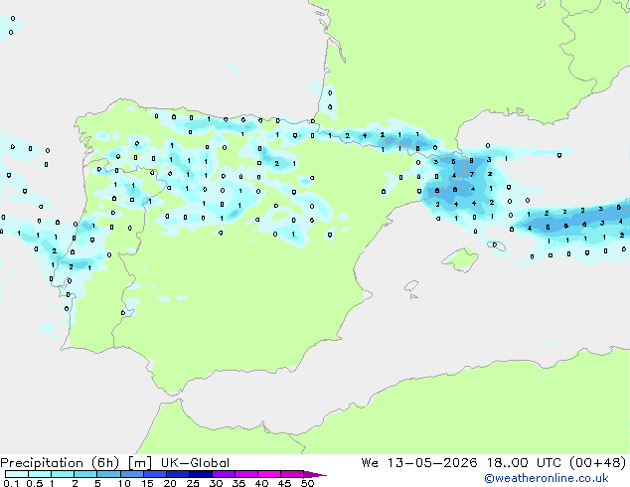The width and height of the screenshot is (630, 487).
Task: Click the "18..00 UTC" time text
Action: coord(524,463)
